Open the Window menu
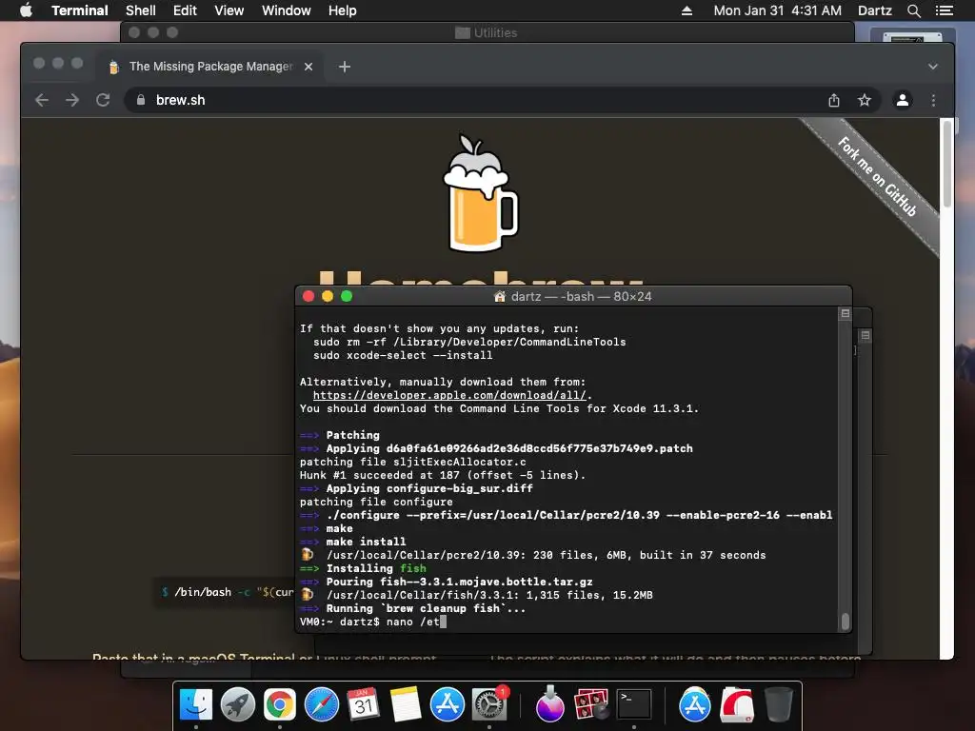The height and width of the screenshot is (731, 975). pyautogui.click(x=286, y=10)
